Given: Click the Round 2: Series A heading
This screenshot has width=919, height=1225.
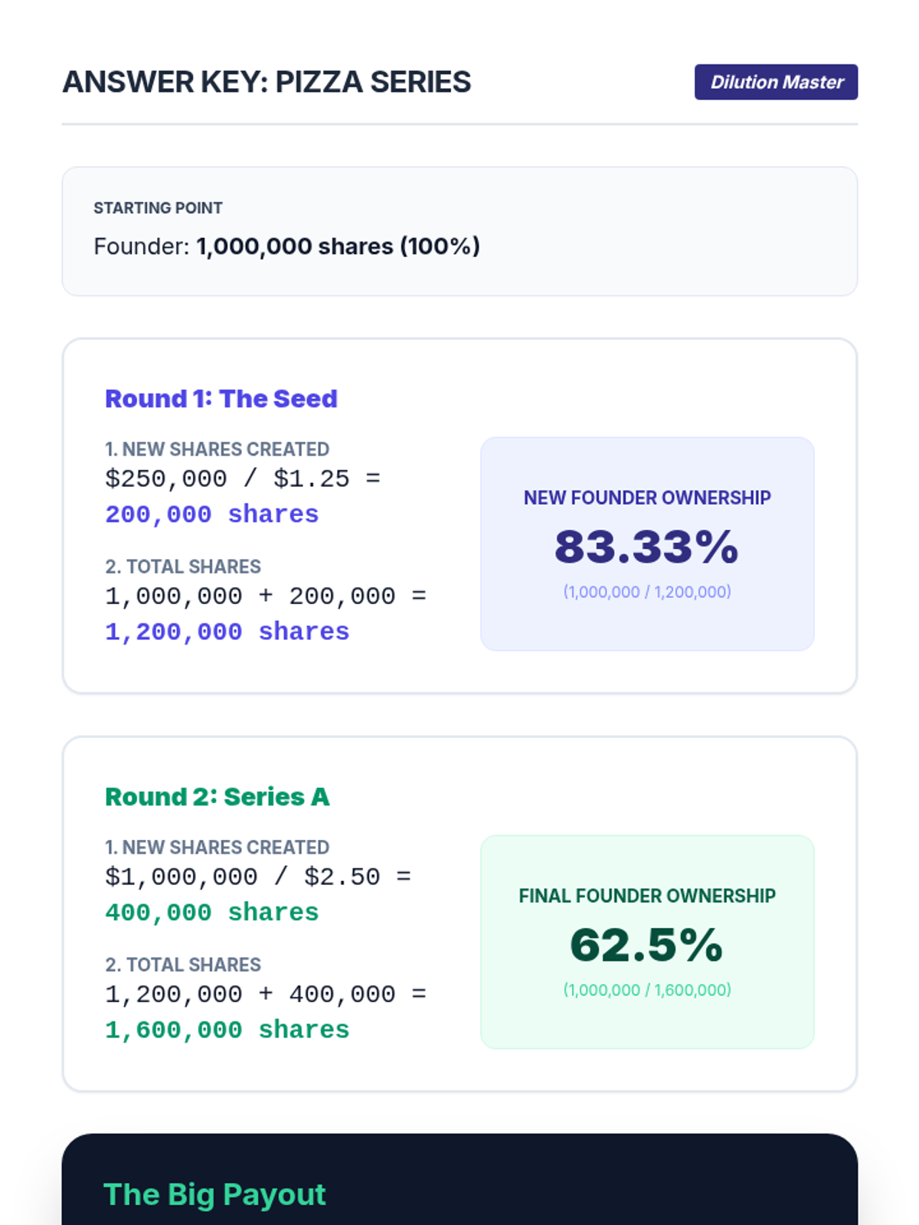Looking at the screenshot, I should pyautogui.click(x=217, y=797).
